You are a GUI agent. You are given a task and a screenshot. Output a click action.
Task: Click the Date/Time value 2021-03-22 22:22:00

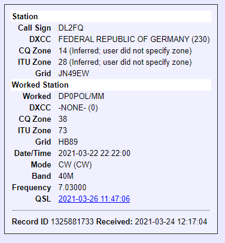click(x=95, y=153)
